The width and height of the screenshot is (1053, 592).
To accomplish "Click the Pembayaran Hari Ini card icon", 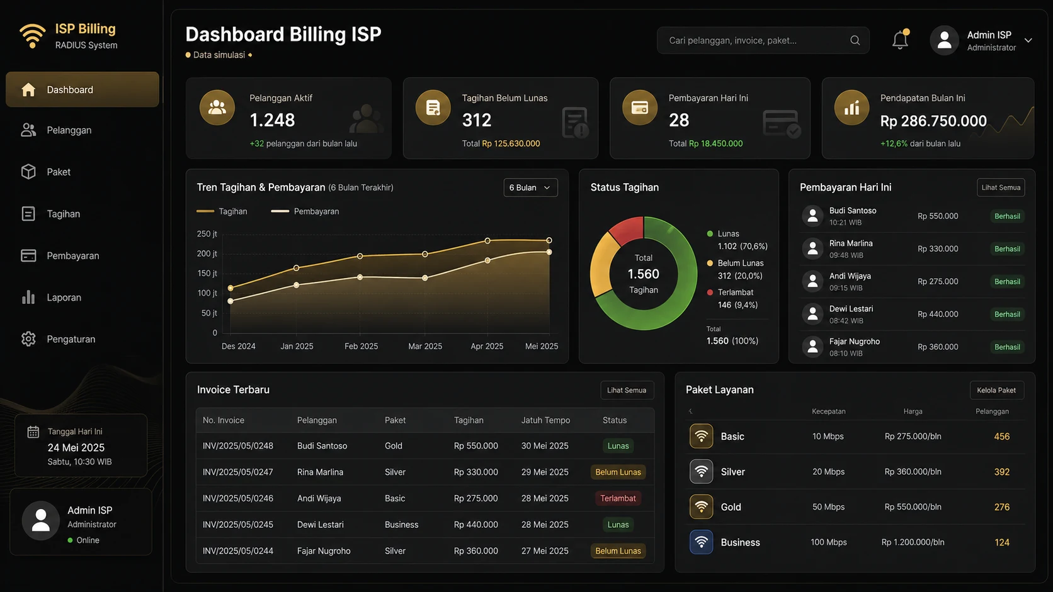I will click(x=640, y=107).
